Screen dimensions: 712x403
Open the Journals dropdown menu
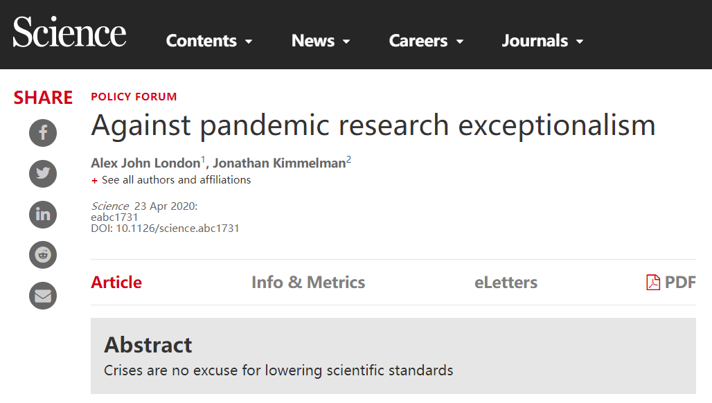click(x=542, y=41)
